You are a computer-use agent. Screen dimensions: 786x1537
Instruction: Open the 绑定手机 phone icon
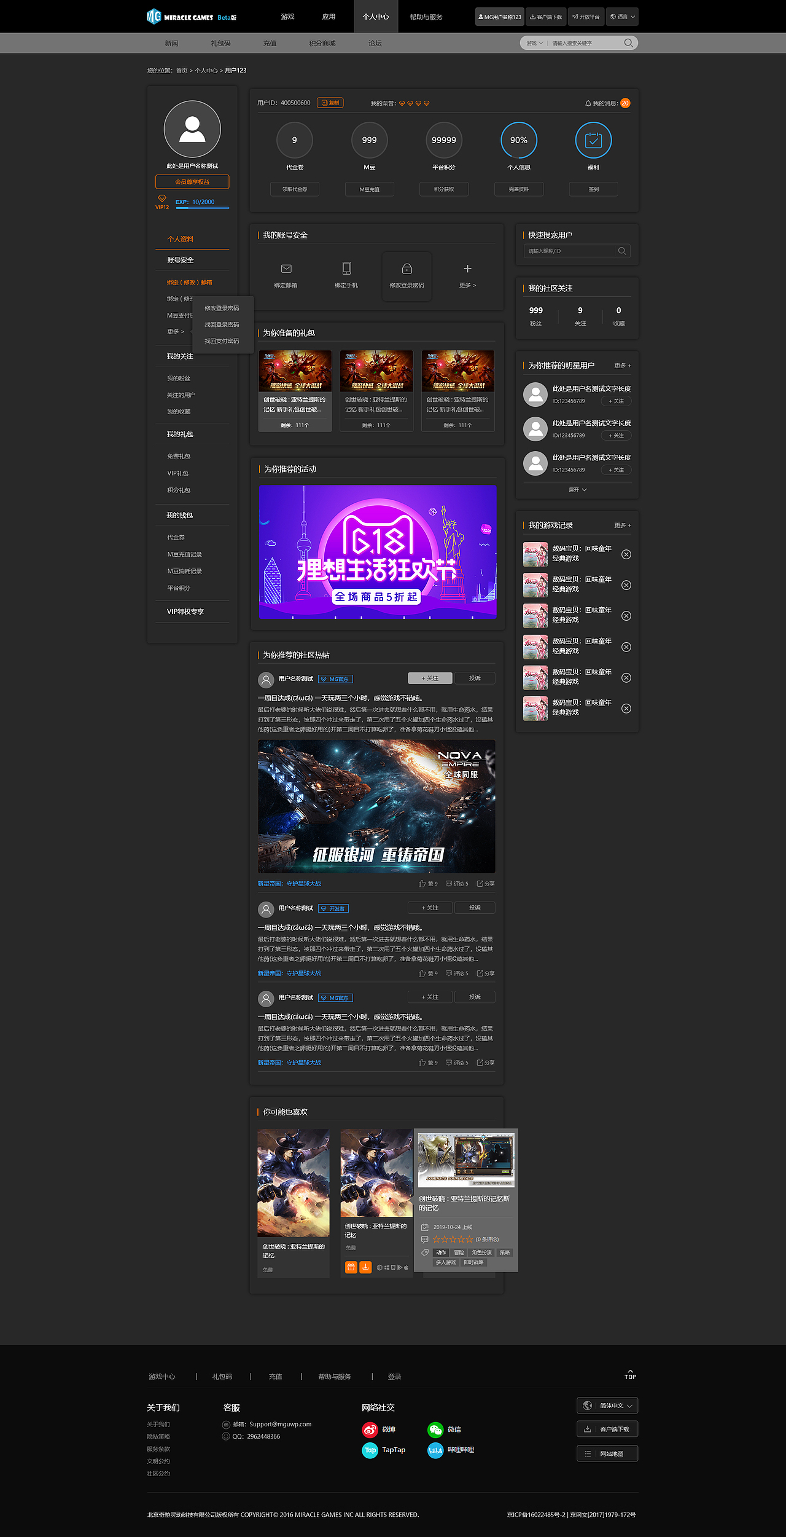pyautogui.click(x=346, y=268)
